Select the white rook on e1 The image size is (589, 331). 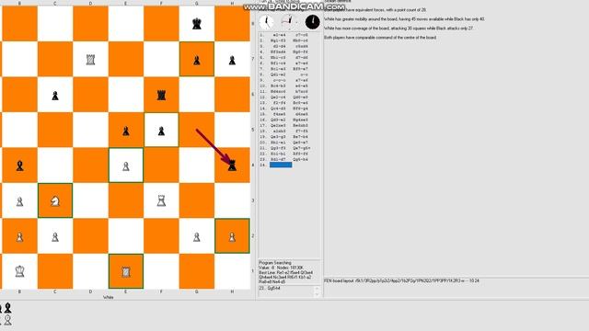tap(126, 272)
